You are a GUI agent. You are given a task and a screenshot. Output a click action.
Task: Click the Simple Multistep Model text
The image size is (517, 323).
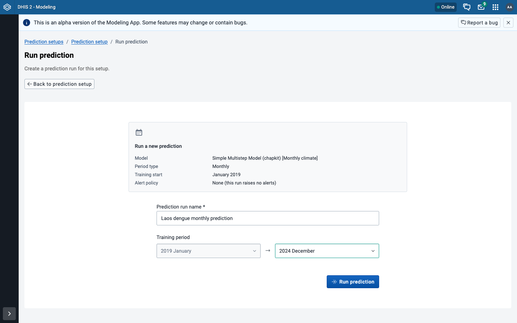(265, 158)
